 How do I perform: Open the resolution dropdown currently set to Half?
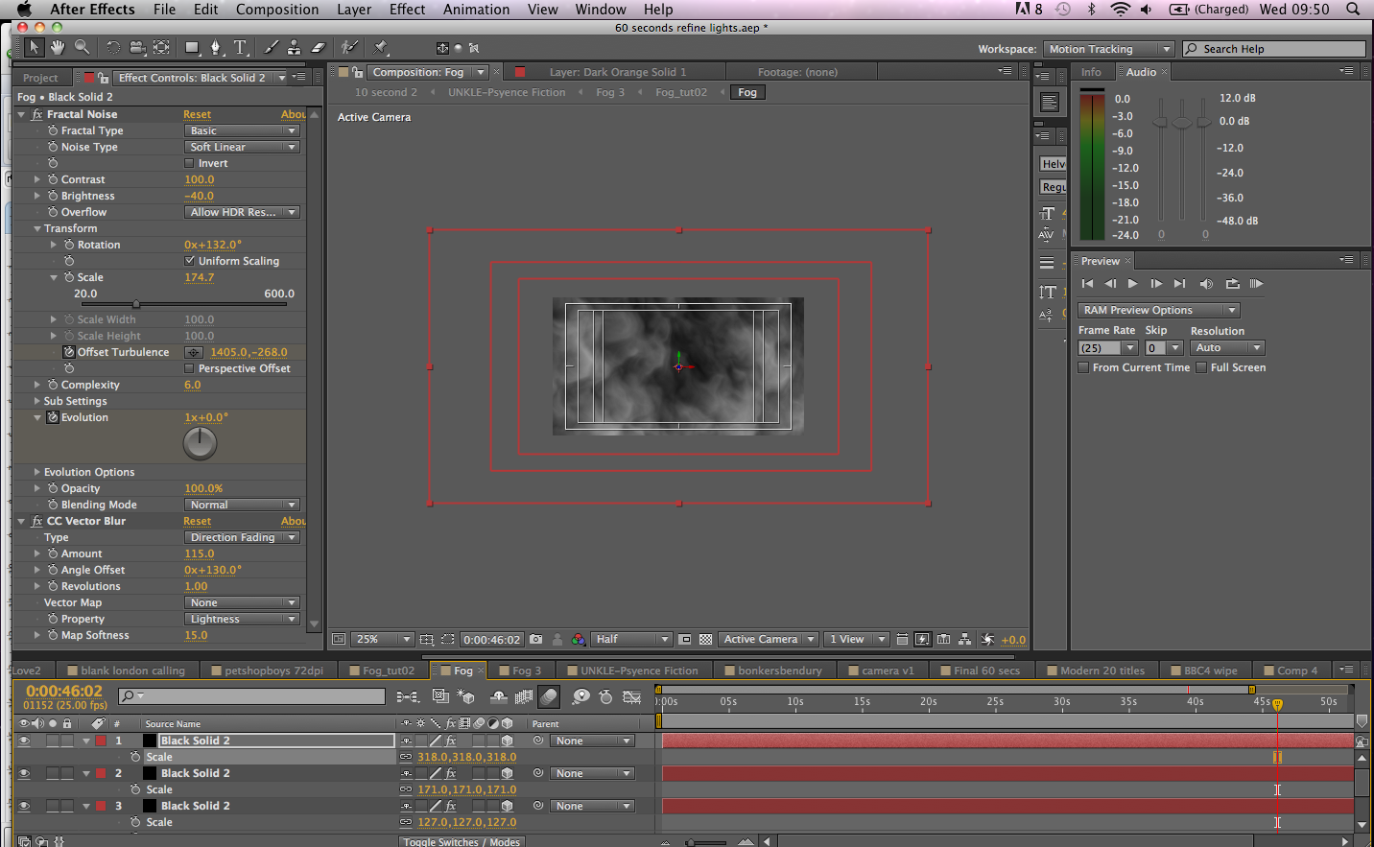point(630,639)
